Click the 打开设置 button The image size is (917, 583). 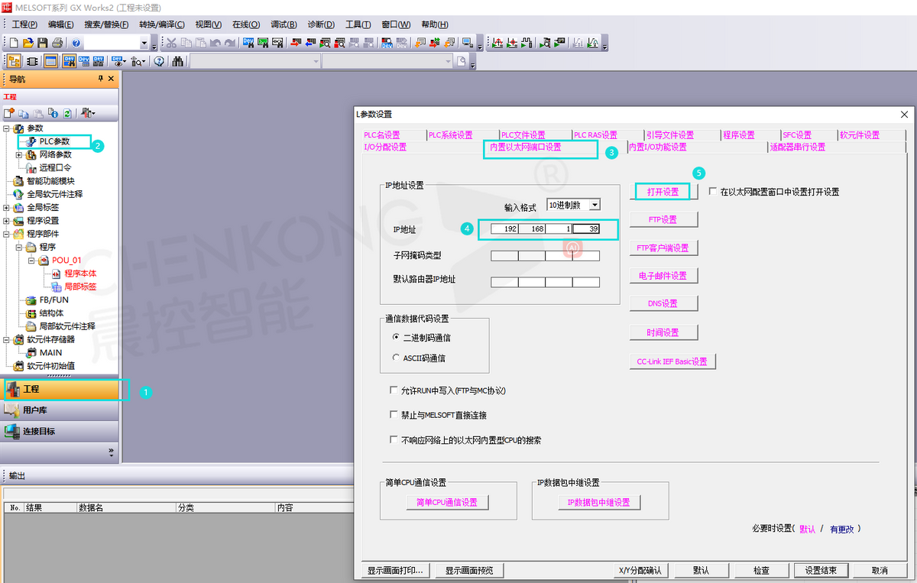[663, 192]
